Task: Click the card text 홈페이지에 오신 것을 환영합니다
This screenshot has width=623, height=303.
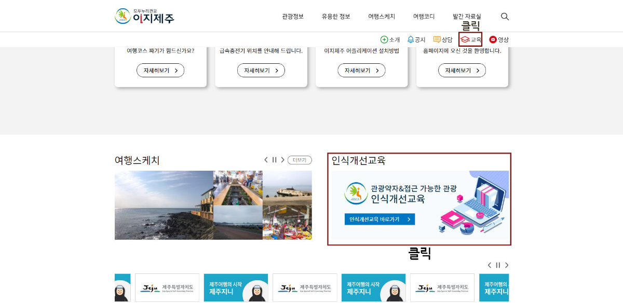Action: (x=462, y=51)
